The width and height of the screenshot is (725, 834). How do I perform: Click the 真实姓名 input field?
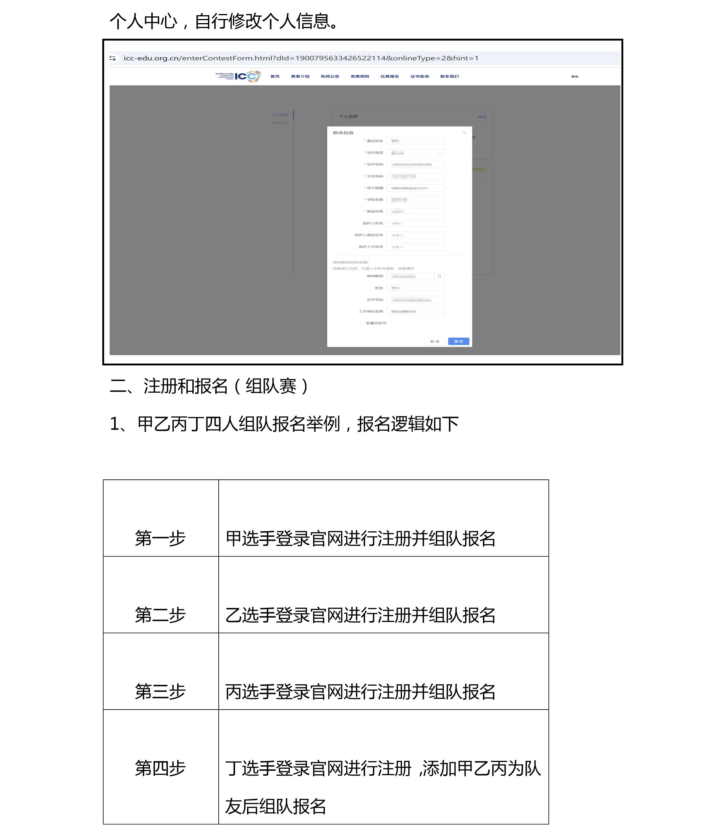(415, 141)
